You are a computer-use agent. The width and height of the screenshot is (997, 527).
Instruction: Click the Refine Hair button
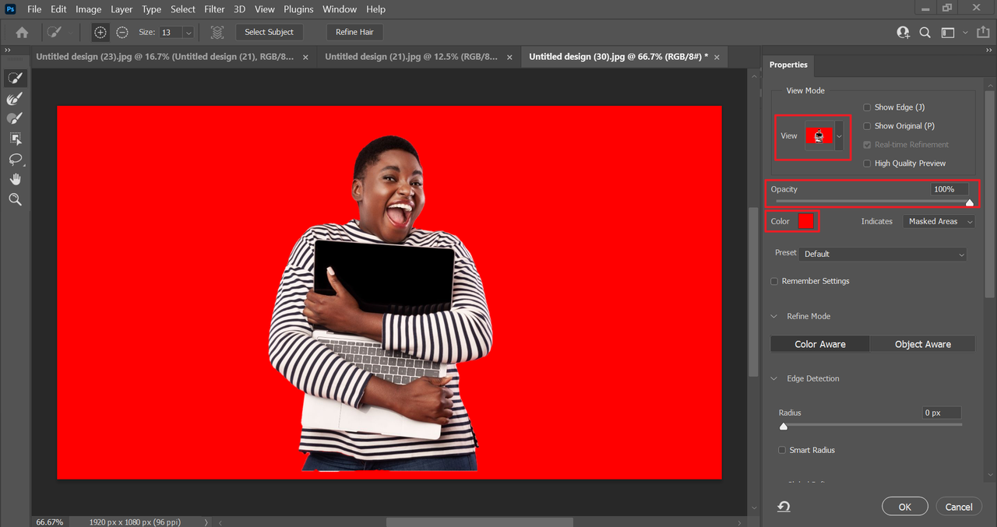355,32
